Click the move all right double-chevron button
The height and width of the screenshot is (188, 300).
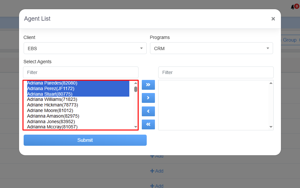(148, 85)
